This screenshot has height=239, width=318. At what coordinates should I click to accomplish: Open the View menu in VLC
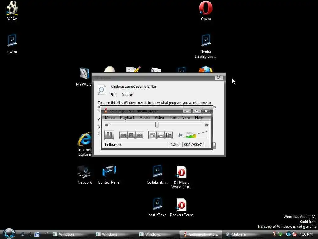tap(186, 117)
